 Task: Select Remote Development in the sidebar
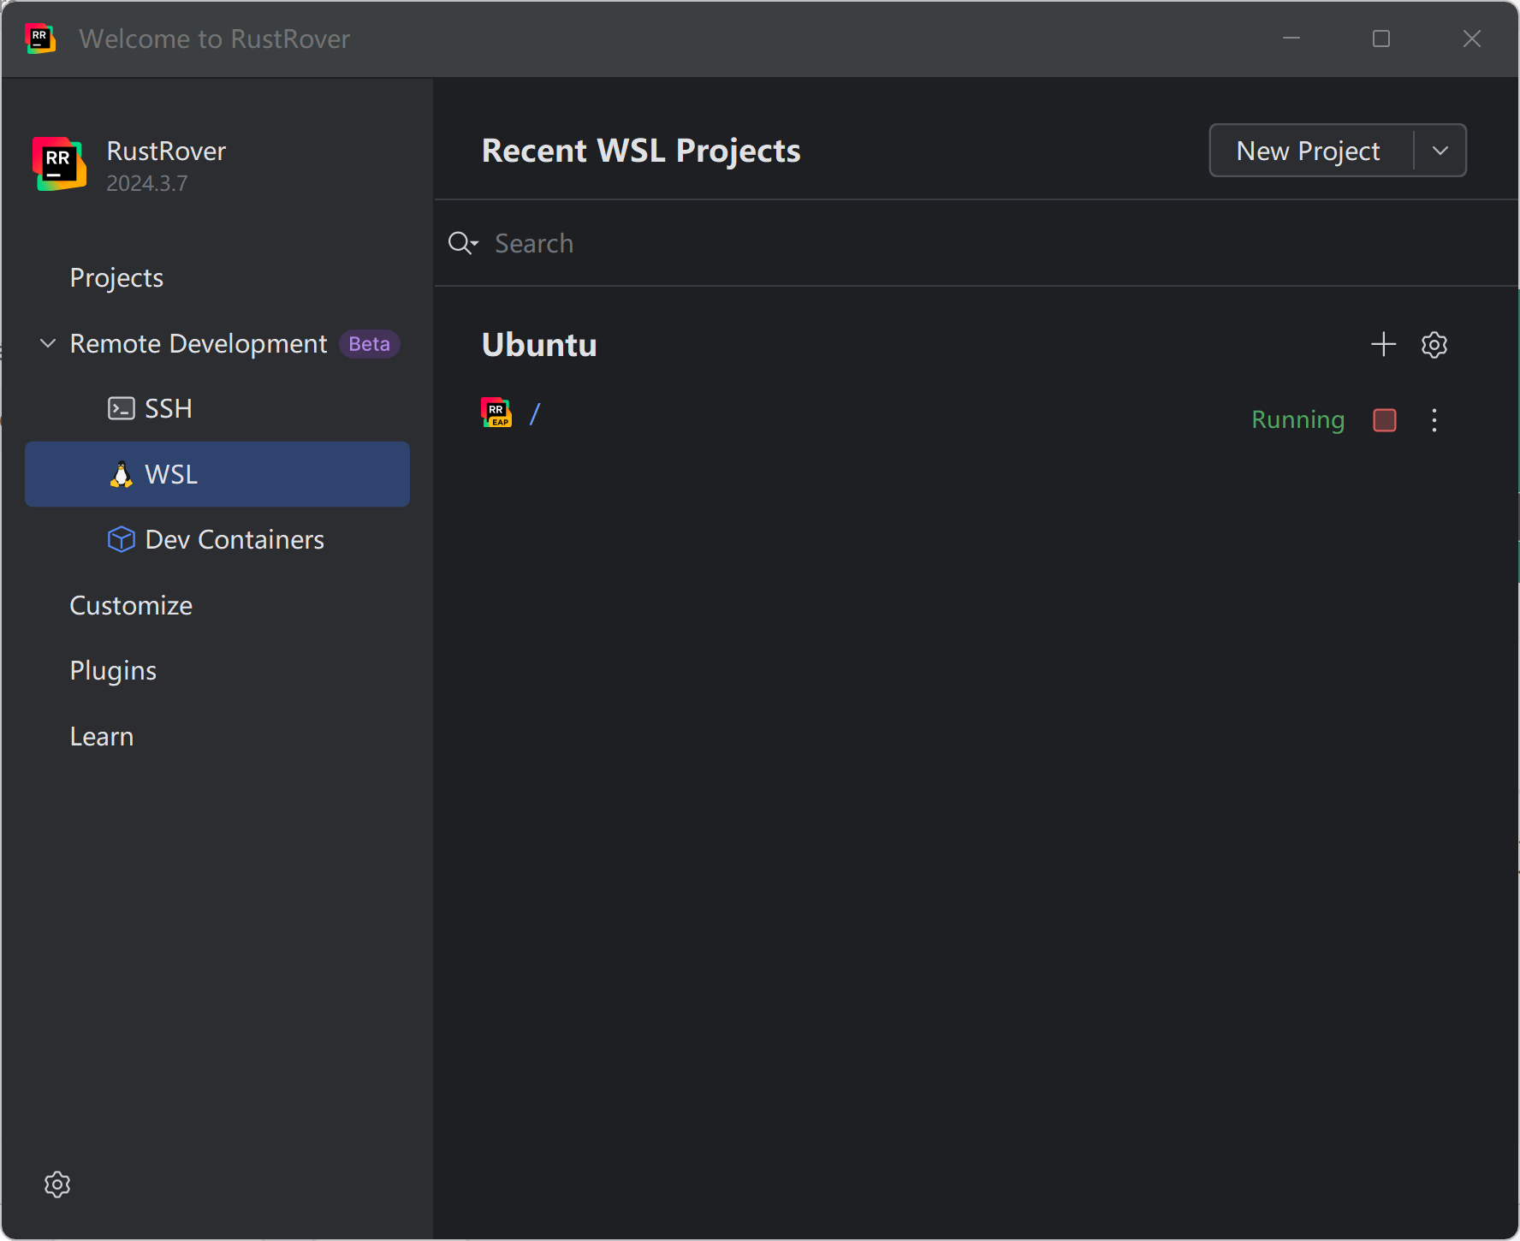coord(199,343)
